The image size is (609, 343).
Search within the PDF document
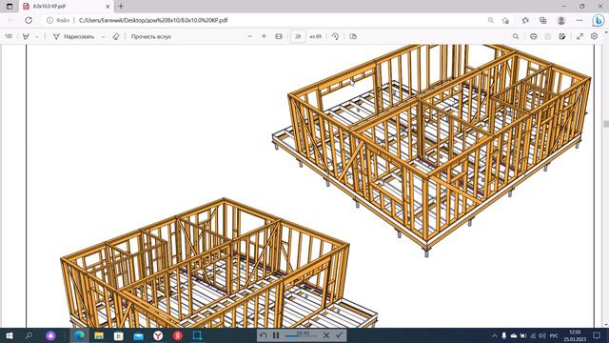pos(516,36)
